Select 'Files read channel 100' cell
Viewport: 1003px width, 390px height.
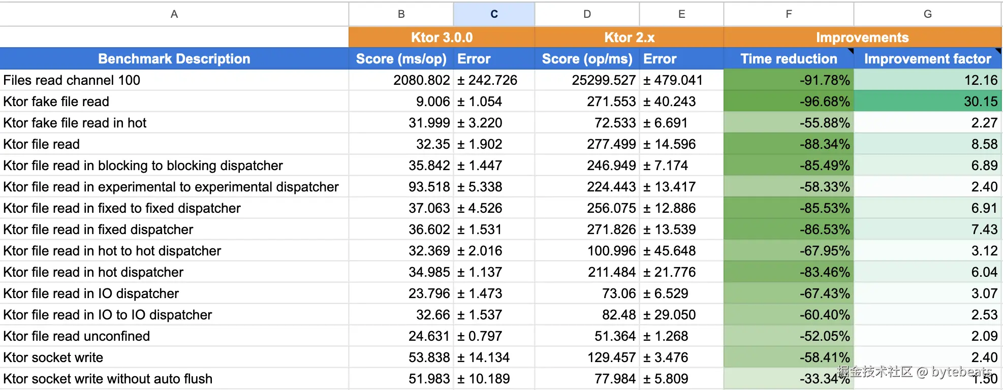[174, 80]
